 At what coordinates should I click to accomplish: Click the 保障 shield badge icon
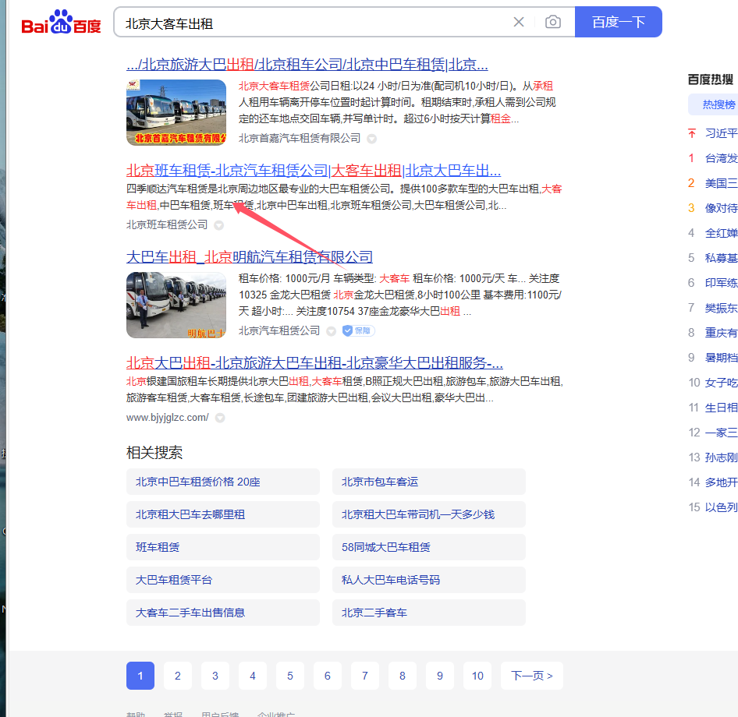click(x=358, y=331)
